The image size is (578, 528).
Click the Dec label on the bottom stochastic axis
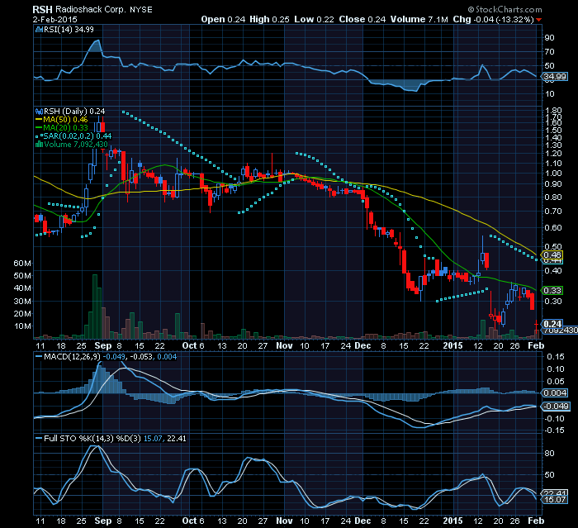(x=362, y=521)
